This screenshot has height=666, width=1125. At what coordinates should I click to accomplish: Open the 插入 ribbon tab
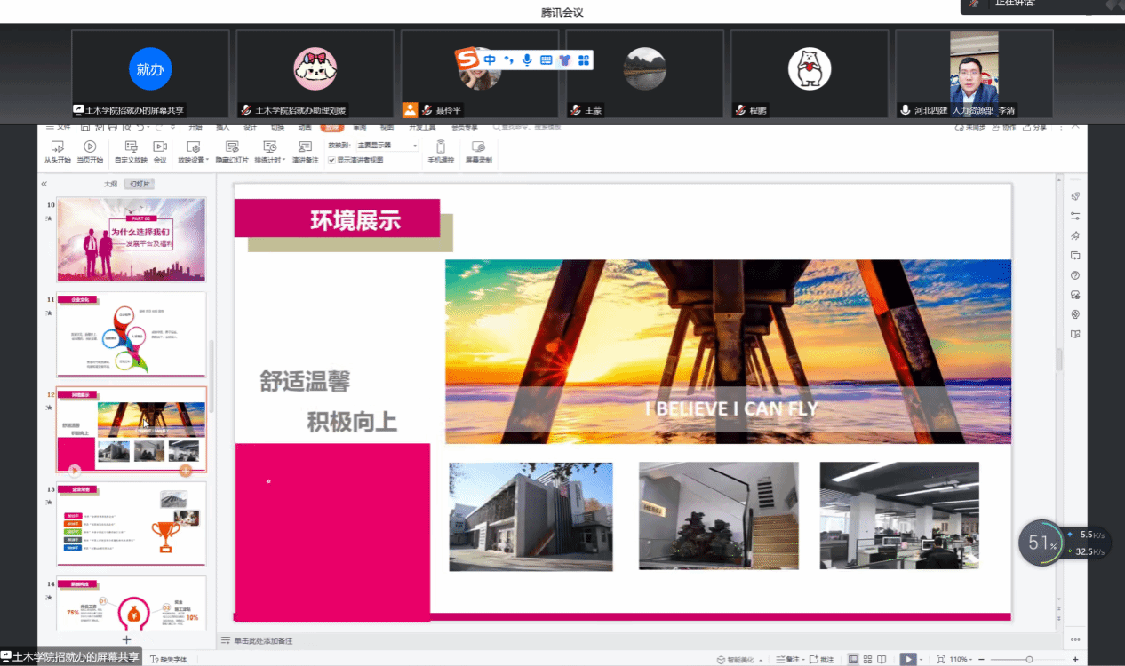223,127
